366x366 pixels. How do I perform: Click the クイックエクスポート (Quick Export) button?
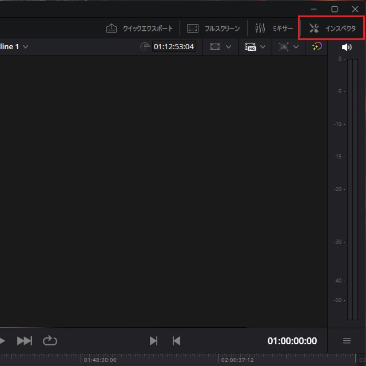coord(140,28)
